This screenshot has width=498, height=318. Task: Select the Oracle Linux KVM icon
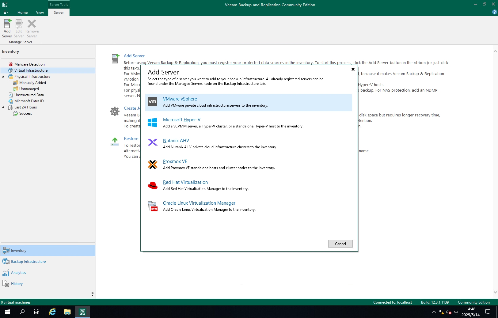152,206
